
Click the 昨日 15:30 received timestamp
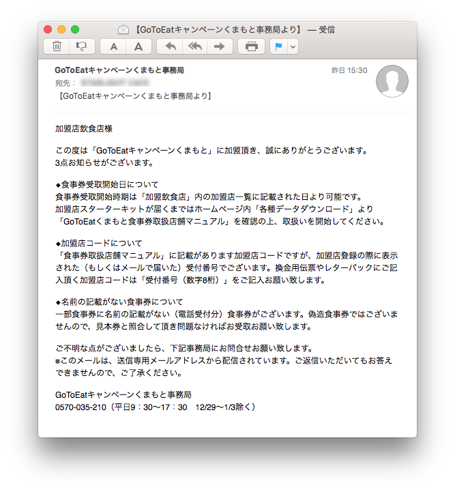coord(349,70)
